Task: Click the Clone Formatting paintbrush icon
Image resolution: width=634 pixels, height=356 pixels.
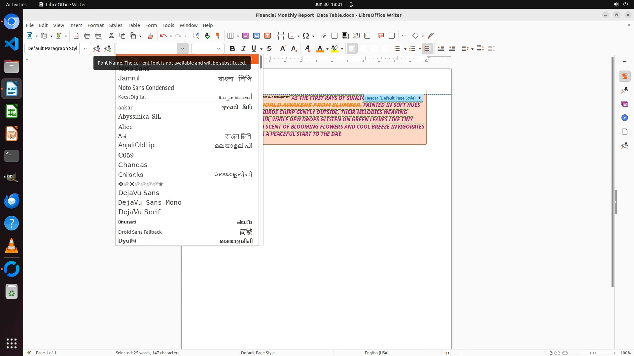Action: [x=150, y=36]
